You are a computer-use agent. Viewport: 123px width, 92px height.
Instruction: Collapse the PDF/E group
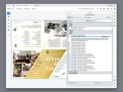coord(68,26)
